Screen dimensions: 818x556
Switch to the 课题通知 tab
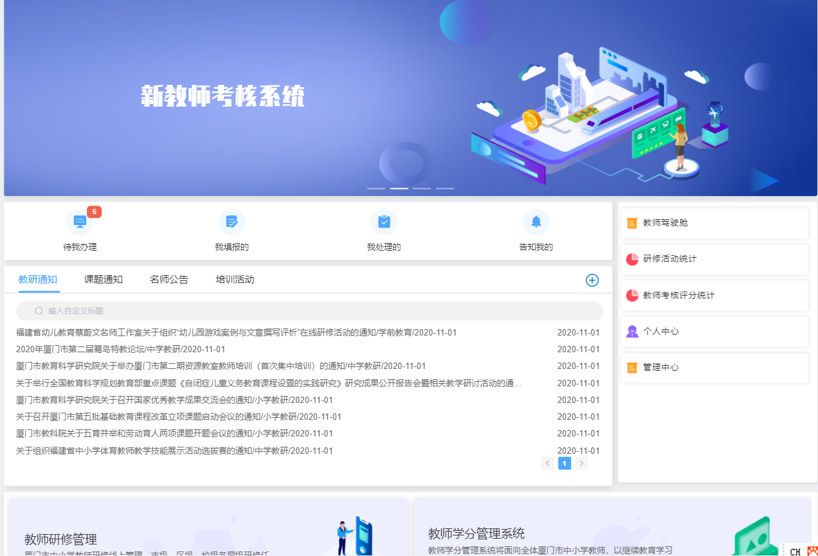tap(103, 280)
